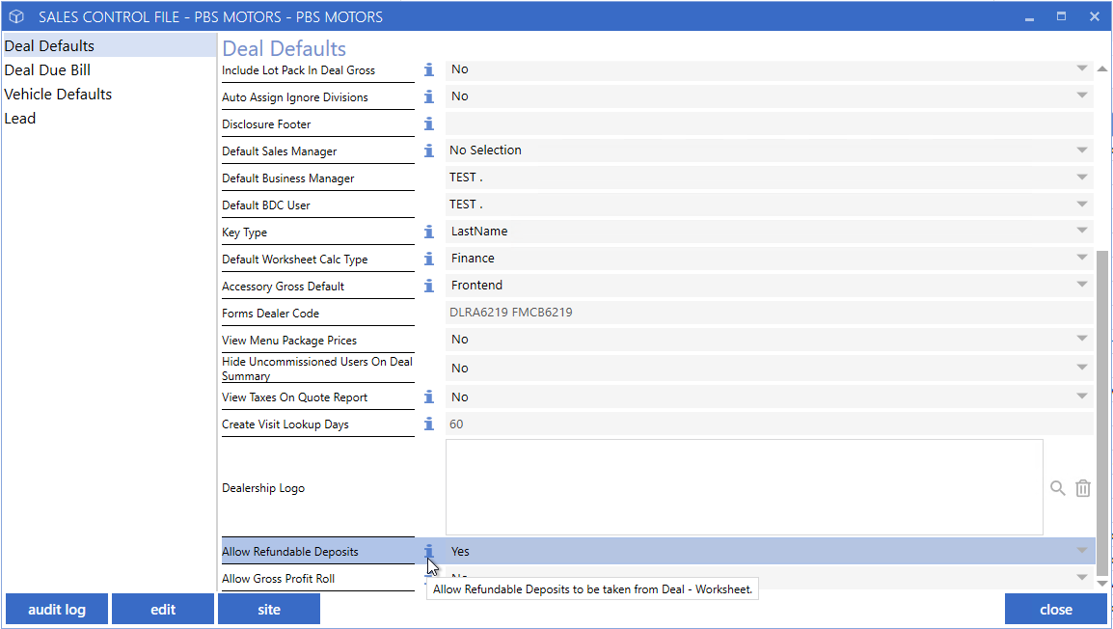Click the vertical scrollbar thumb
Viewport: 1113px width, 629px height.
pyautogui.click(x=1102, y=413)
